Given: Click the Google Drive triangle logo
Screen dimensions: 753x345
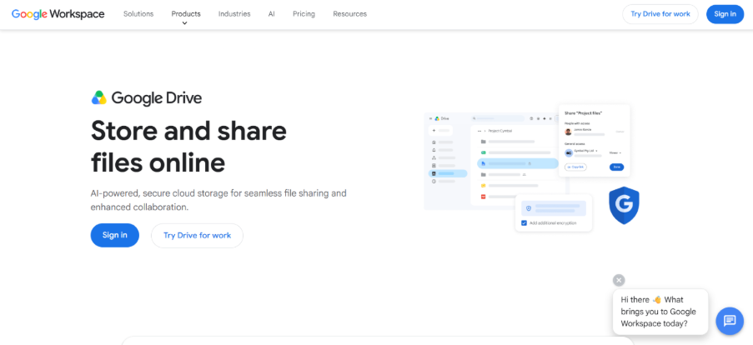Looking at the screenshot, I should pos(99,97).
